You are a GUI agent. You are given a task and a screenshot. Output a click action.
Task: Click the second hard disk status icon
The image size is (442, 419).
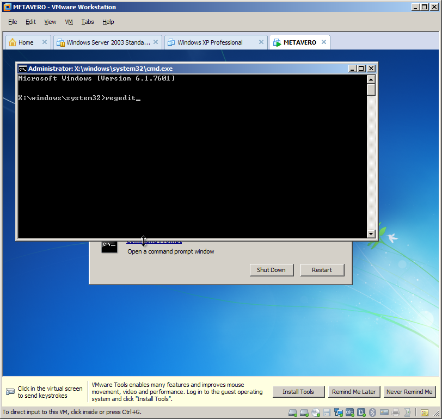click(x=304, y=413)
